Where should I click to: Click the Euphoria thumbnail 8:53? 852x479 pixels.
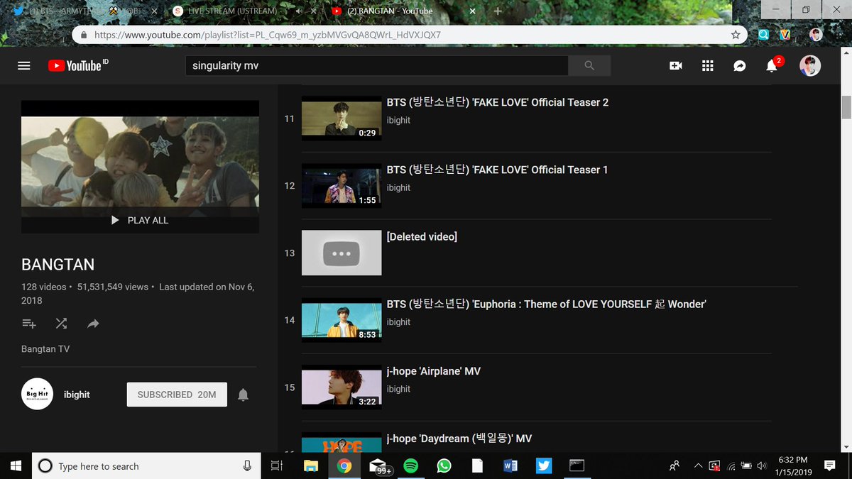coord(342,320)
